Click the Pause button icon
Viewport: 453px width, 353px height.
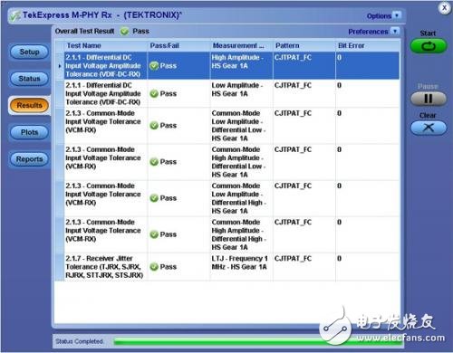coord(429,99)
